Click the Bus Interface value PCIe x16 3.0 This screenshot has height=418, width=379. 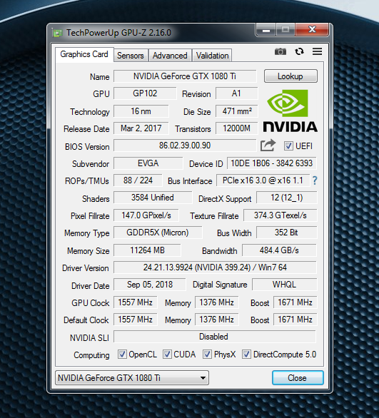(x=263, y=180)
